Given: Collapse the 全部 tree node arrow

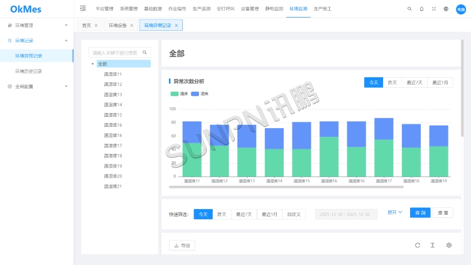Looking at the screenshot, I should point(92,63).
